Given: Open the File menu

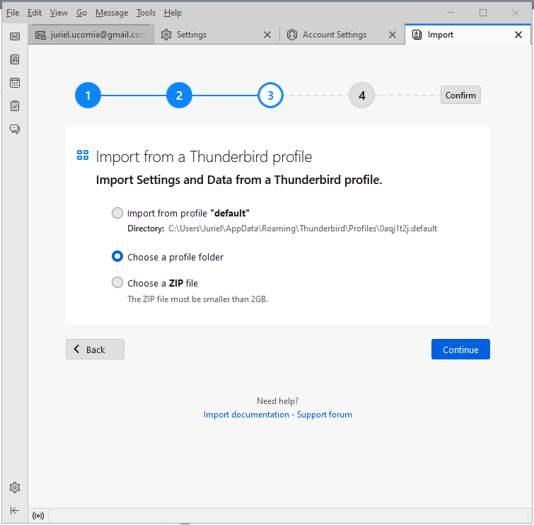Looking at the screenshot, I should click(x=13, y=13).
